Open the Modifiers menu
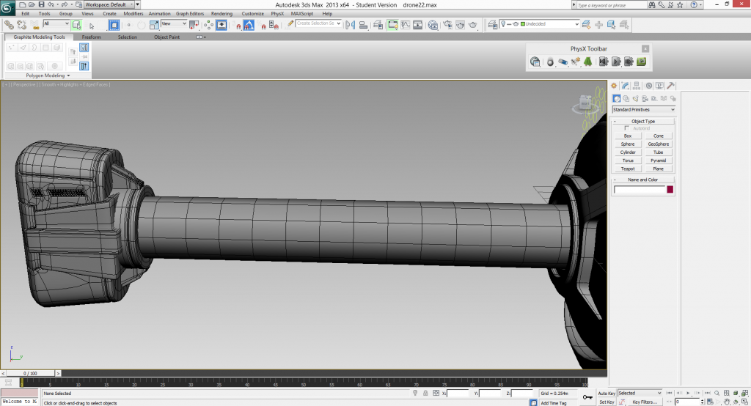 coord(133,13)
